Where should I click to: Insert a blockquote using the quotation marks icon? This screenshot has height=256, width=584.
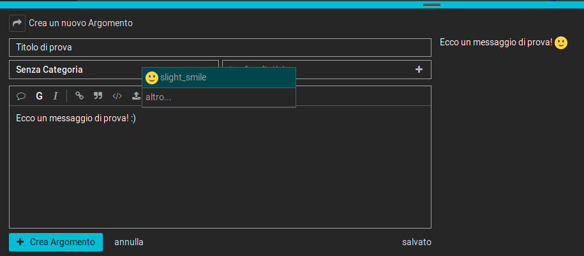click(98, 96)
